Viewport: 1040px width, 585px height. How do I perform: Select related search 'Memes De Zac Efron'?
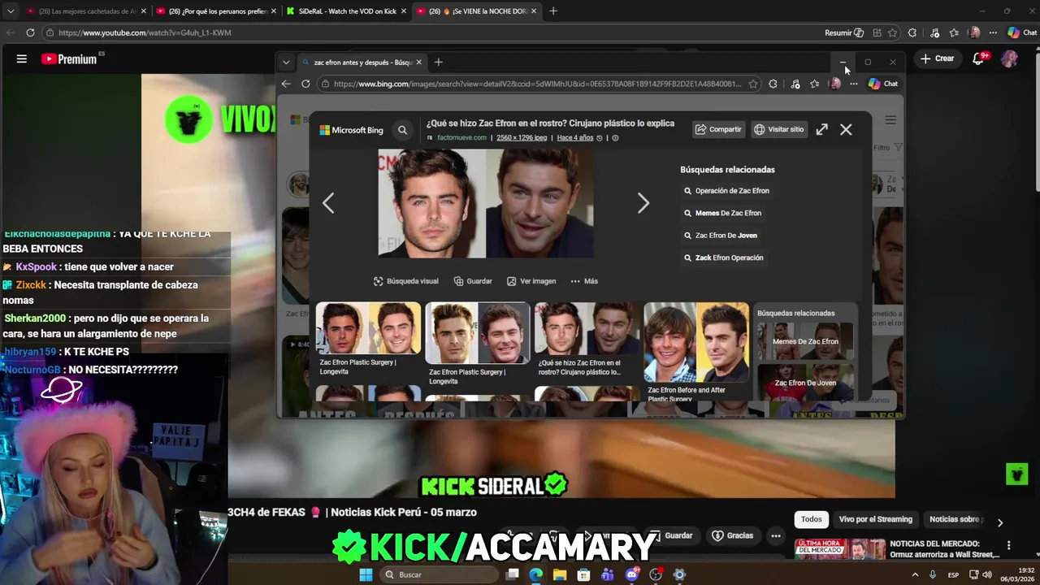coord(722,213)
